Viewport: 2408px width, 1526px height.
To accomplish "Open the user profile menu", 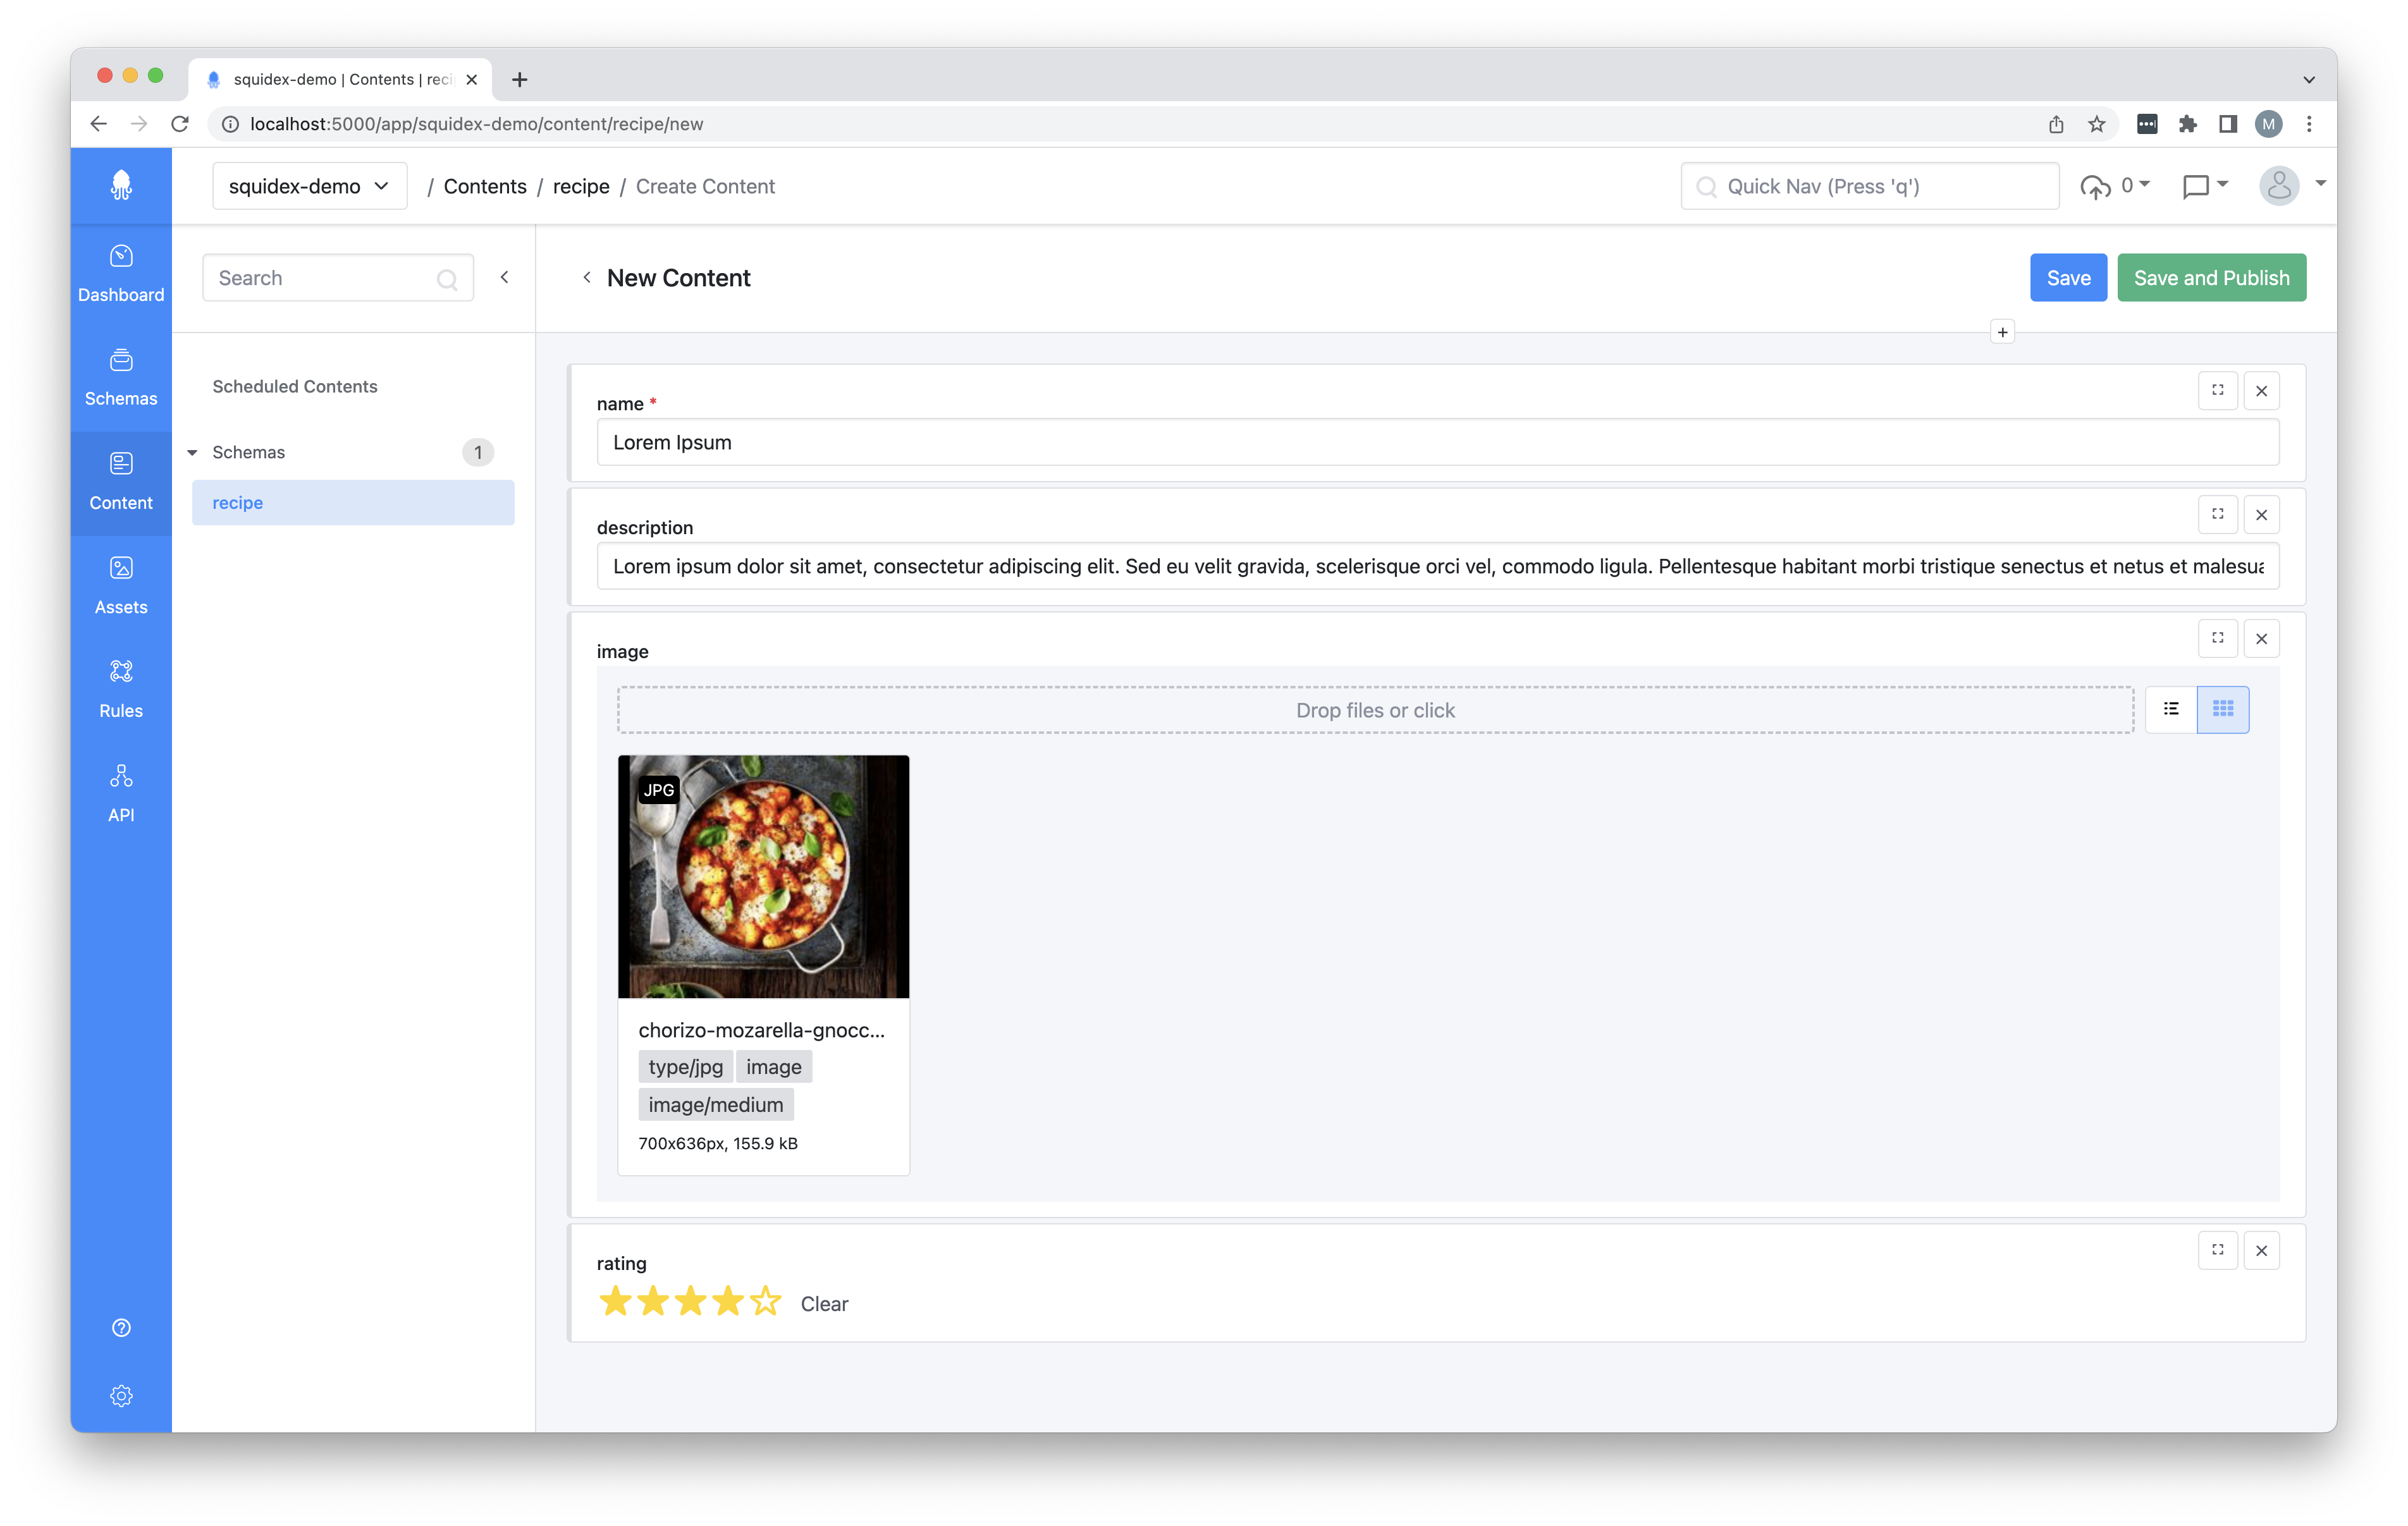I will [x=2278, y=184].
